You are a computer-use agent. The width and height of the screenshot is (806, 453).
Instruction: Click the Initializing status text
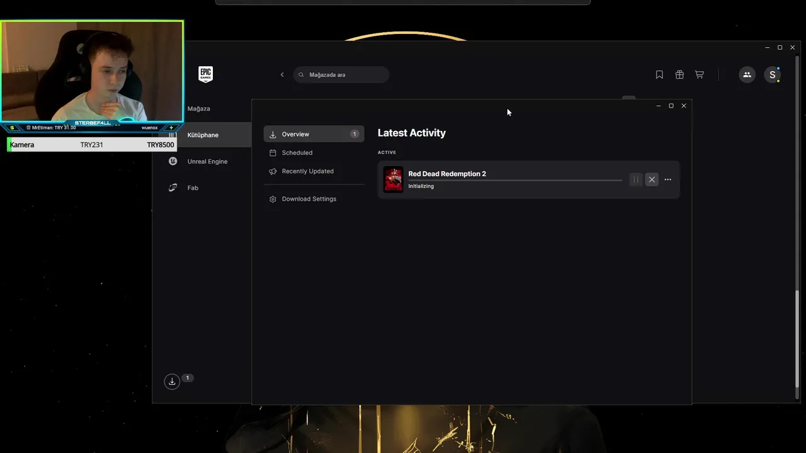[421, 186]
